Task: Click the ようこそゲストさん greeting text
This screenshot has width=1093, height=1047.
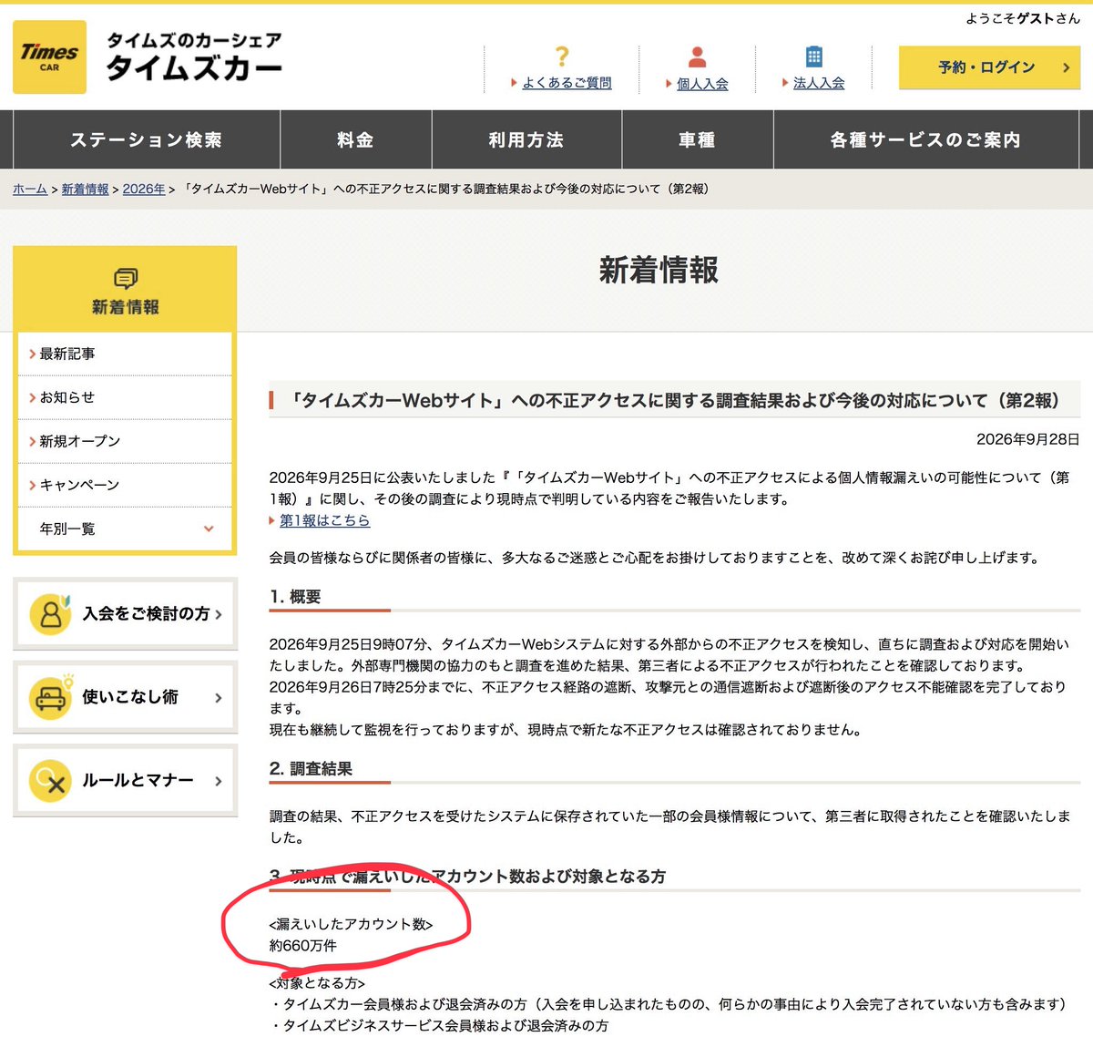Action: (1023, 18)
